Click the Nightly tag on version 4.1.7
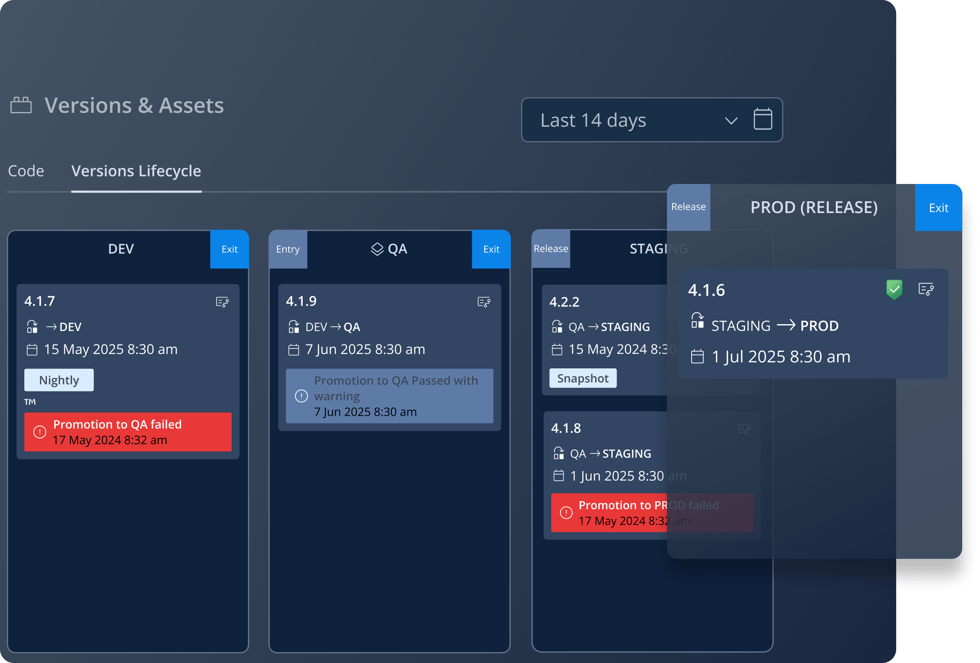This screenshot has height=663, width=980. [59, 380]
